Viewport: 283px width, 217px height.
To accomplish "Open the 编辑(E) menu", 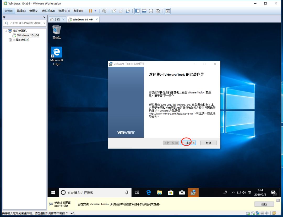I will coord(21,11).
